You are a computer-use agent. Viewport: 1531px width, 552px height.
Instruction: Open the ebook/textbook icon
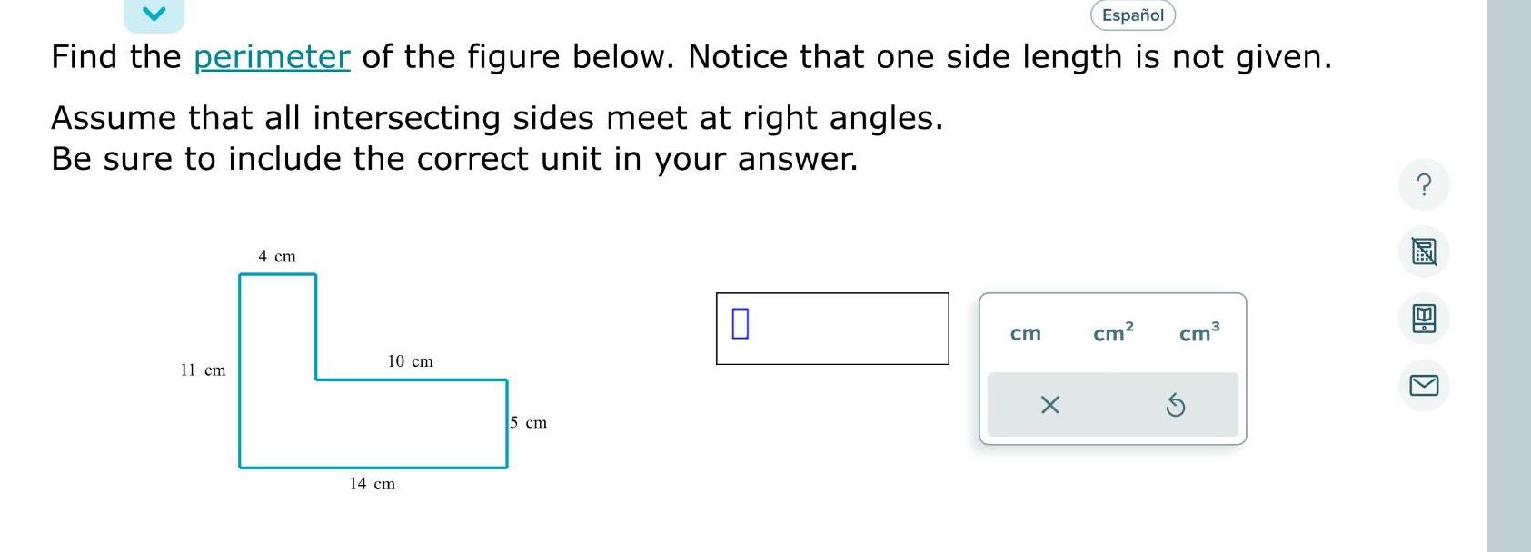pos(1425,320)
